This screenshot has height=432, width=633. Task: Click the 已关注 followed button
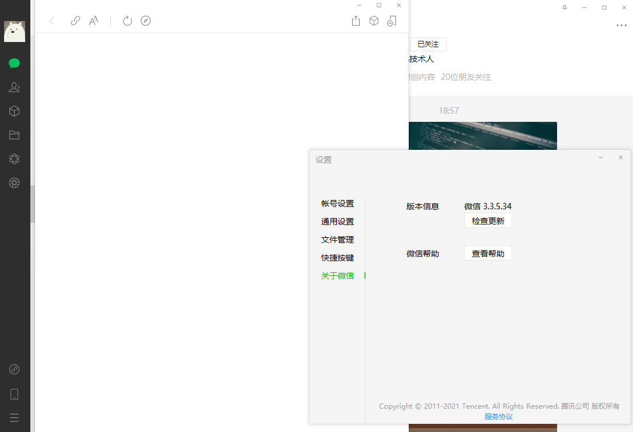[x=428, y=44]
